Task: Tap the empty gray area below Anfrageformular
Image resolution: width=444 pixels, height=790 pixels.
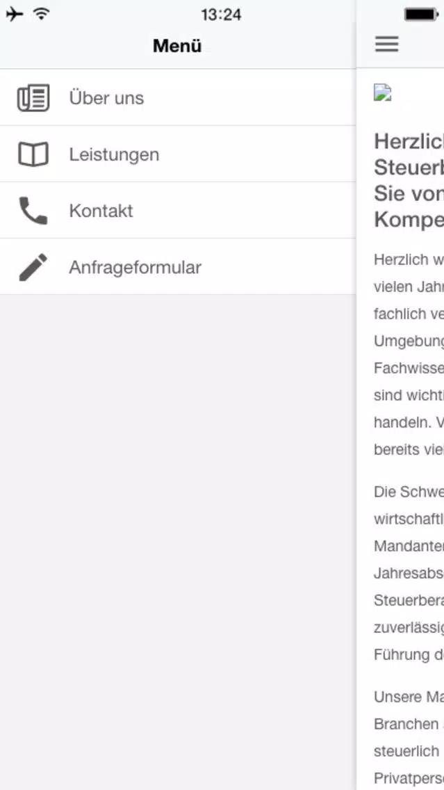Action: coord(178,542)
